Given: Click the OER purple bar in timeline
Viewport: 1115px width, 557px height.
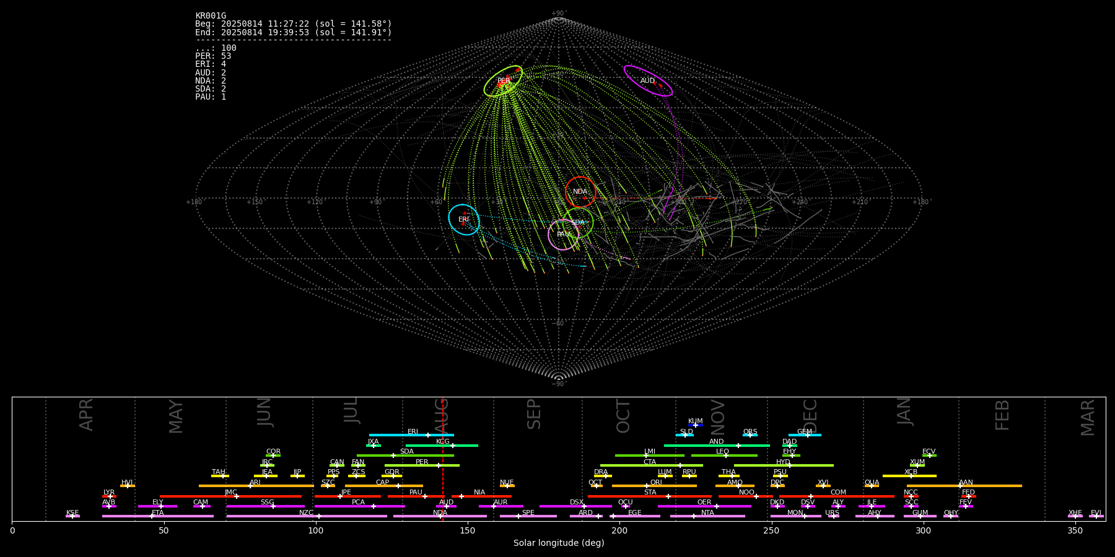Looking at the screenshot, I should 704,506.
